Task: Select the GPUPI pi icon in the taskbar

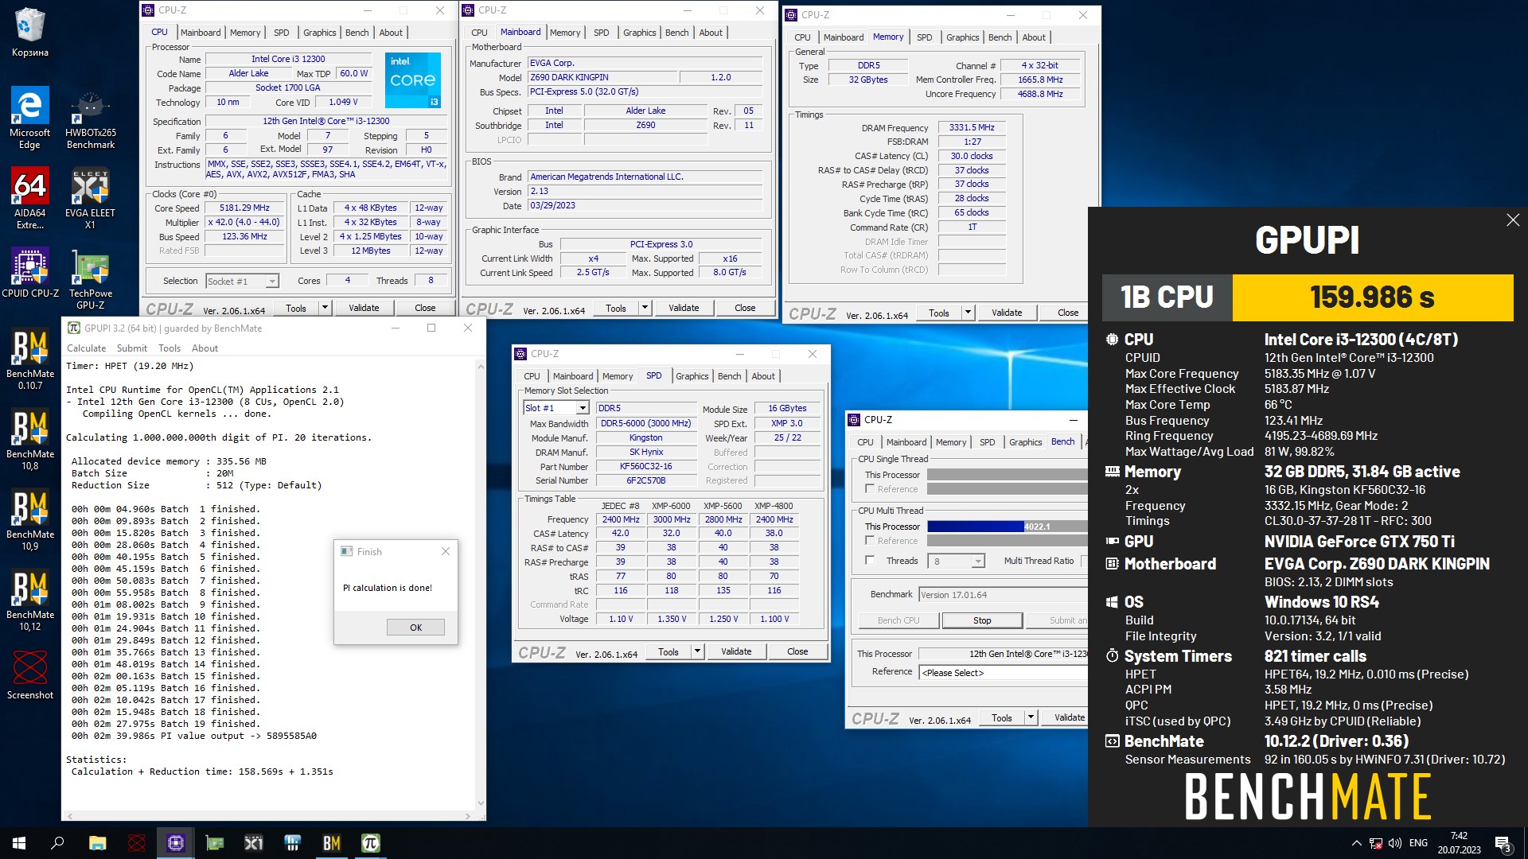Action: [371, 843]
